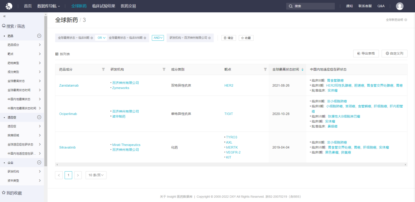Open the AND logic operator dropdown
The width and height of the screenshot is (415, 202).
click(x=158, y=38)
